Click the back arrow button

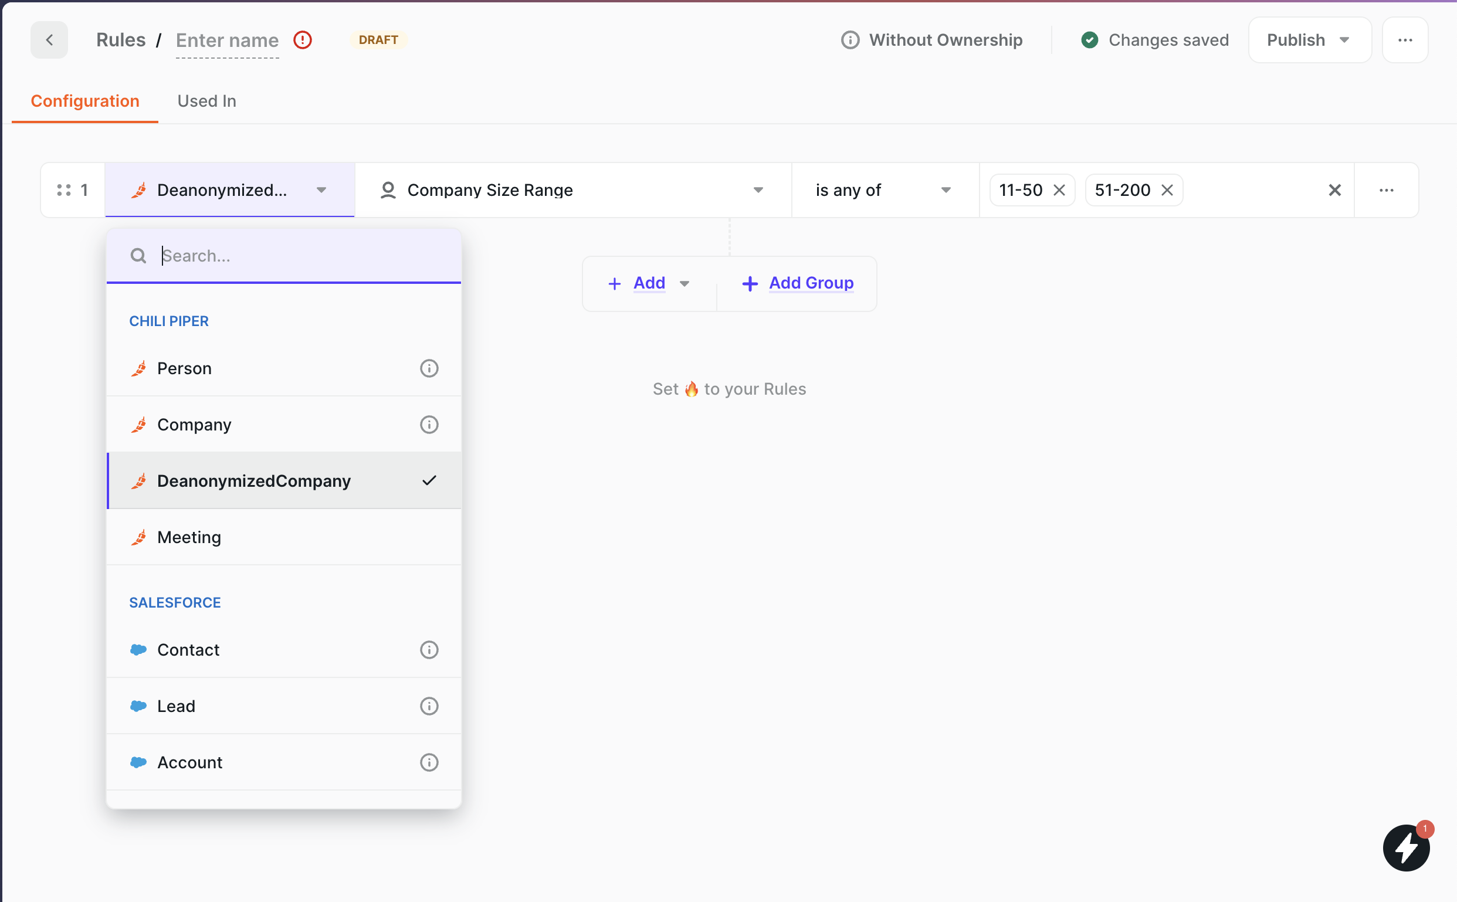(x=49, y=40)
